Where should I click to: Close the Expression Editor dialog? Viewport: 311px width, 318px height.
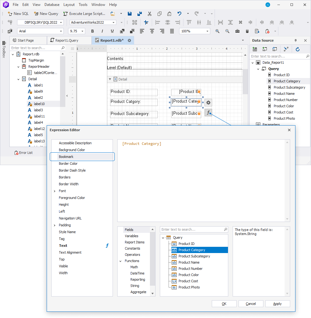click(x=289, y=130)
